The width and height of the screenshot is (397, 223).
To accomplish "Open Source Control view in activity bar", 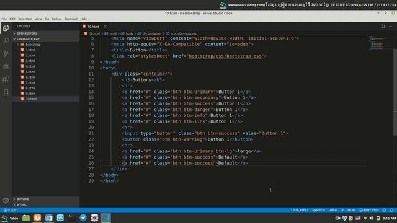I will 6,54.
